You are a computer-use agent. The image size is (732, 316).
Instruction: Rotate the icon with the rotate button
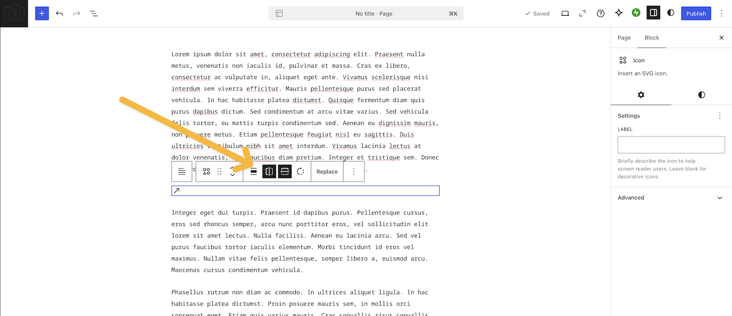301,172
